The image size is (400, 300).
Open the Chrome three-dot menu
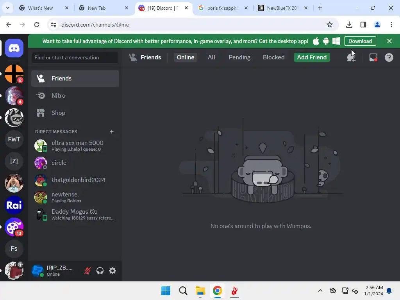click(391, 25)
